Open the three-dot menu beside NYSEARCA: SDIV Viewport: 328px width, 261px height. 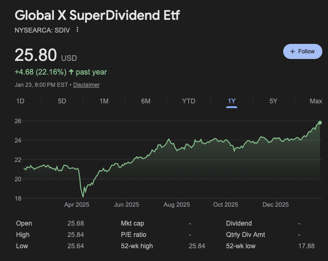[77, 29]
